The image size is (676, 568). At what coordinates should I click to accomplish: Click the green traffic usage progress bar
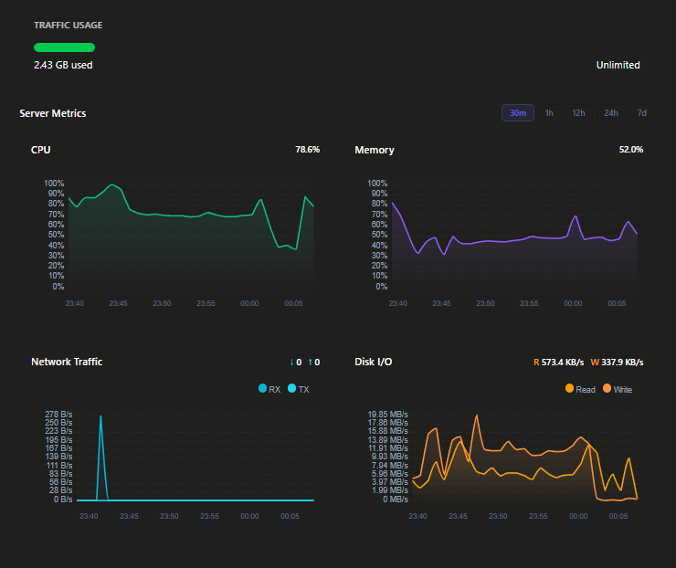click(x=64, y=47)
